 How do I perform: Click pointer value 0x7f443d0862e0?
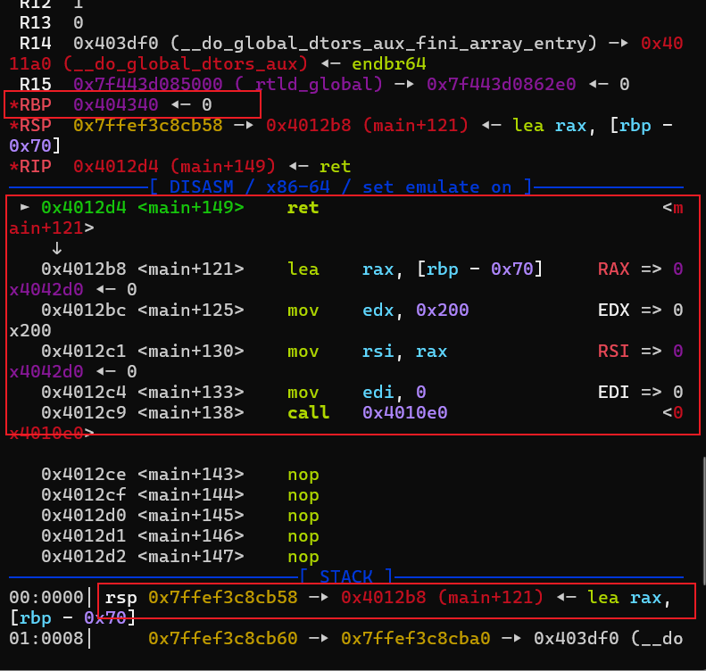point(501,84)
